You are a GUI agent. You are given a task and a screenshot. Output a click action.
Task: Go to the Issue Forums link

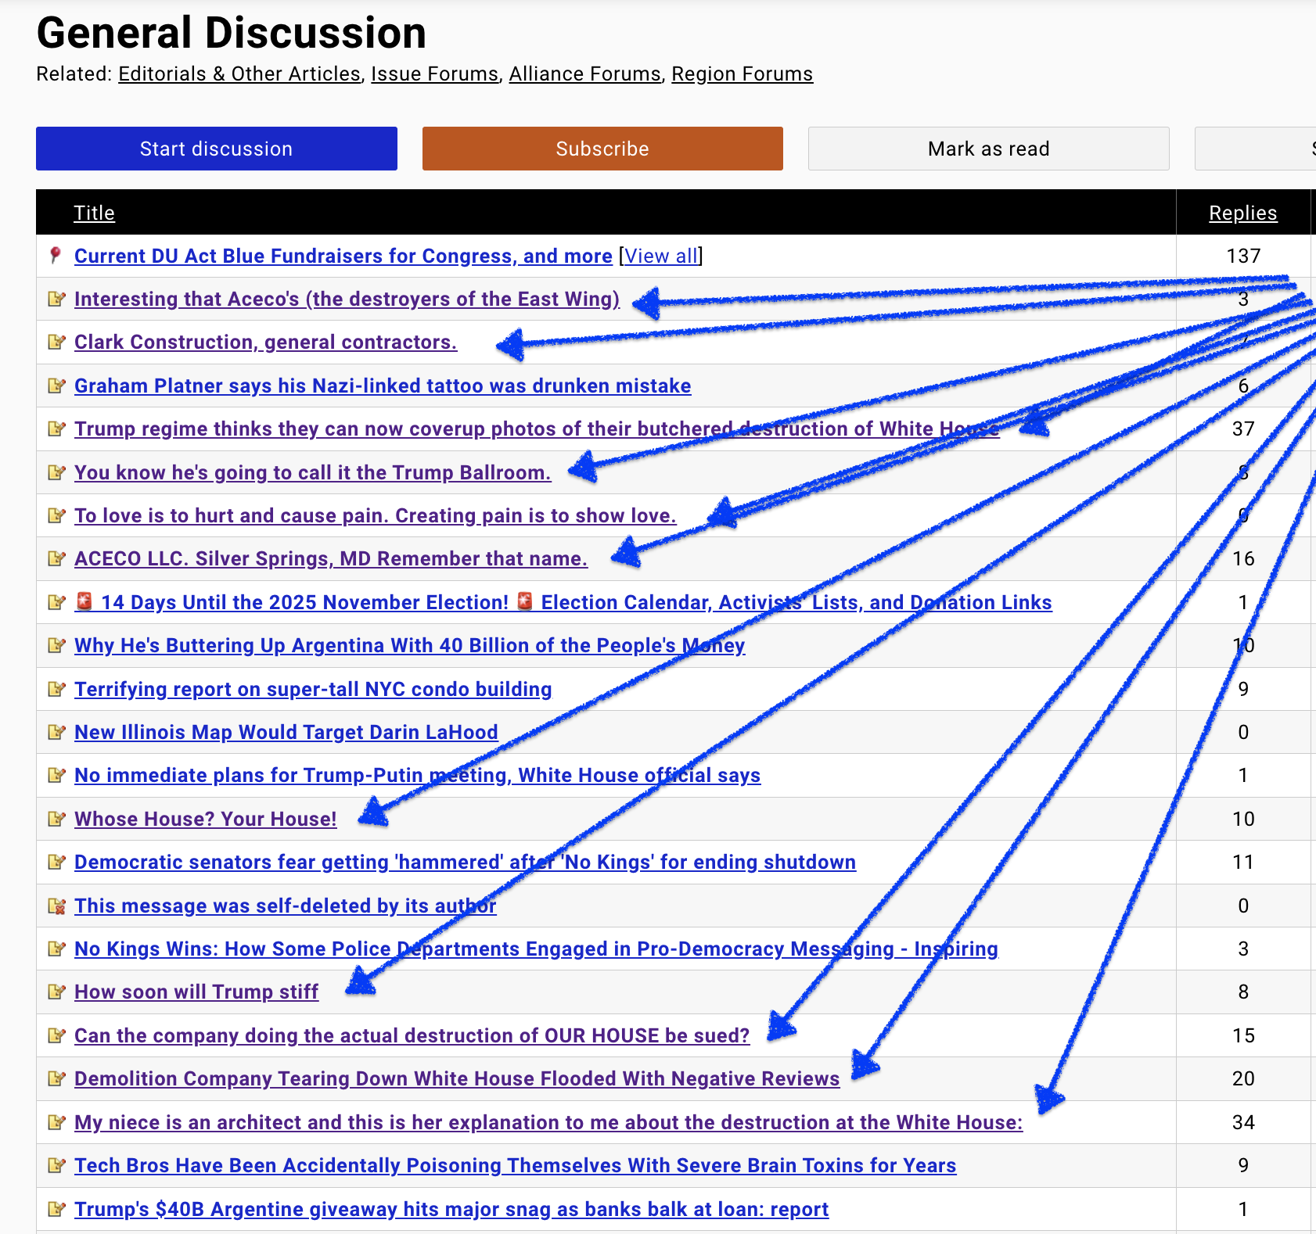point(434,74)
